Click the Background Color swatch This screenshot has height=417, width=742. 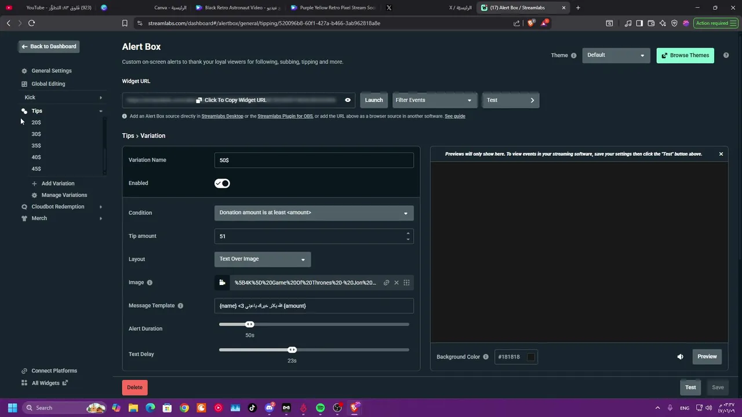(531, 357)
